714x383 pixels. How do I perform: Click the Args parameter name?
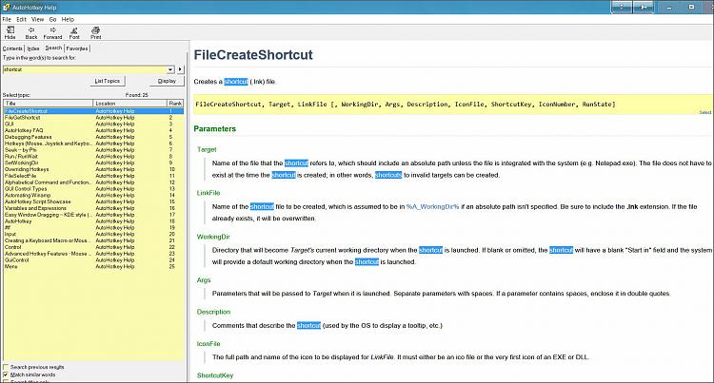click(204, 280)
